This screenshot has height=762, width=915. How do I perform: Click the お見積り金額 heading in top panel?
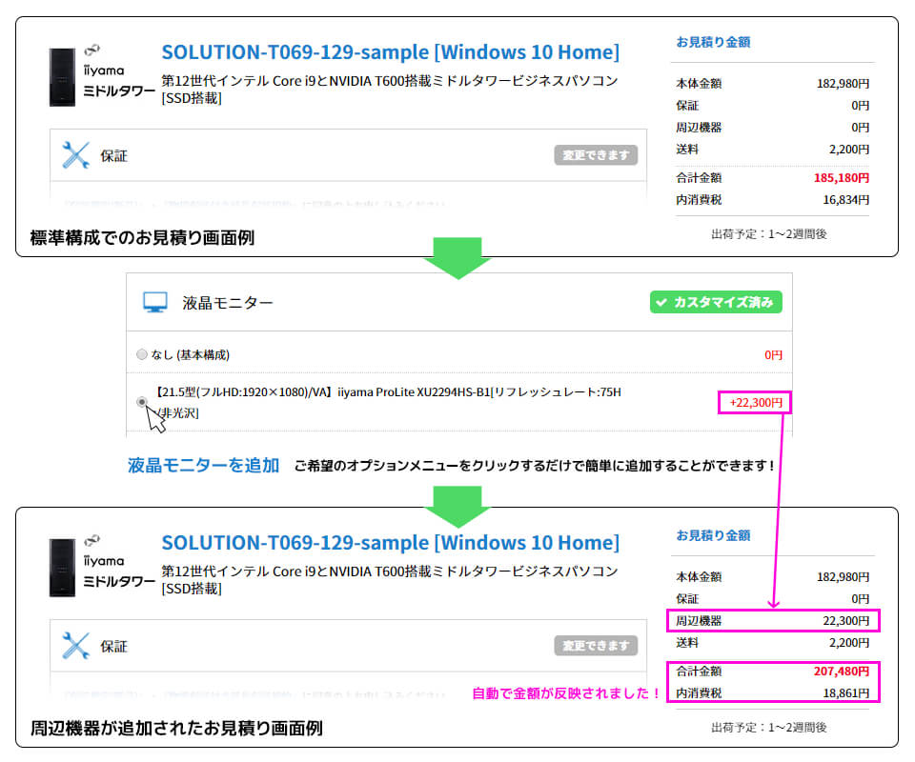[713, 42]
